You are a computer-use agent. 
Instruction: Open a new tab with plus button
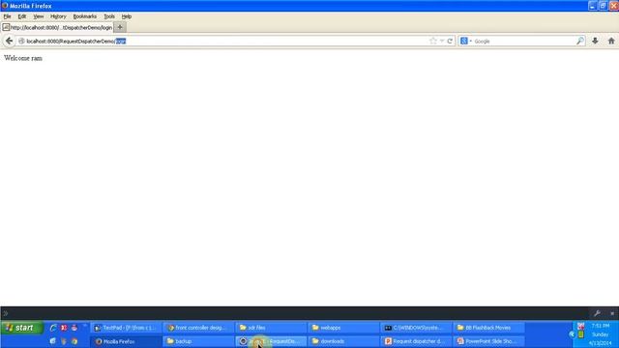point(120,27)
